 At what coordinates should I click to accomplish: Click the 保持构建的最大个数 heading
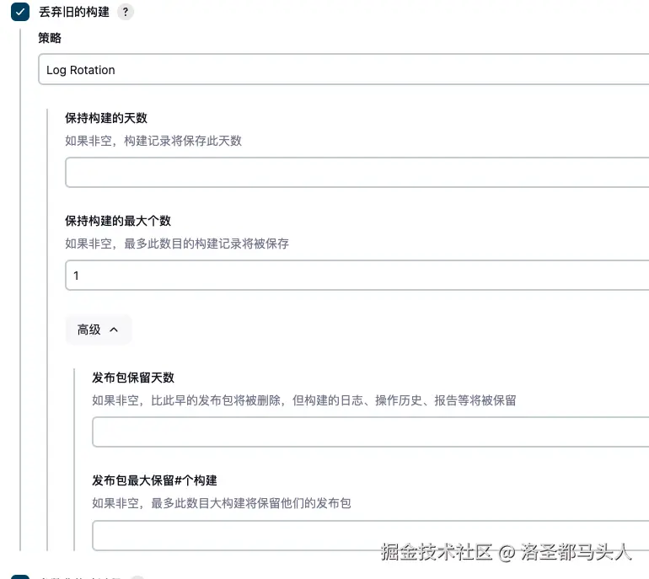(118, 221)
